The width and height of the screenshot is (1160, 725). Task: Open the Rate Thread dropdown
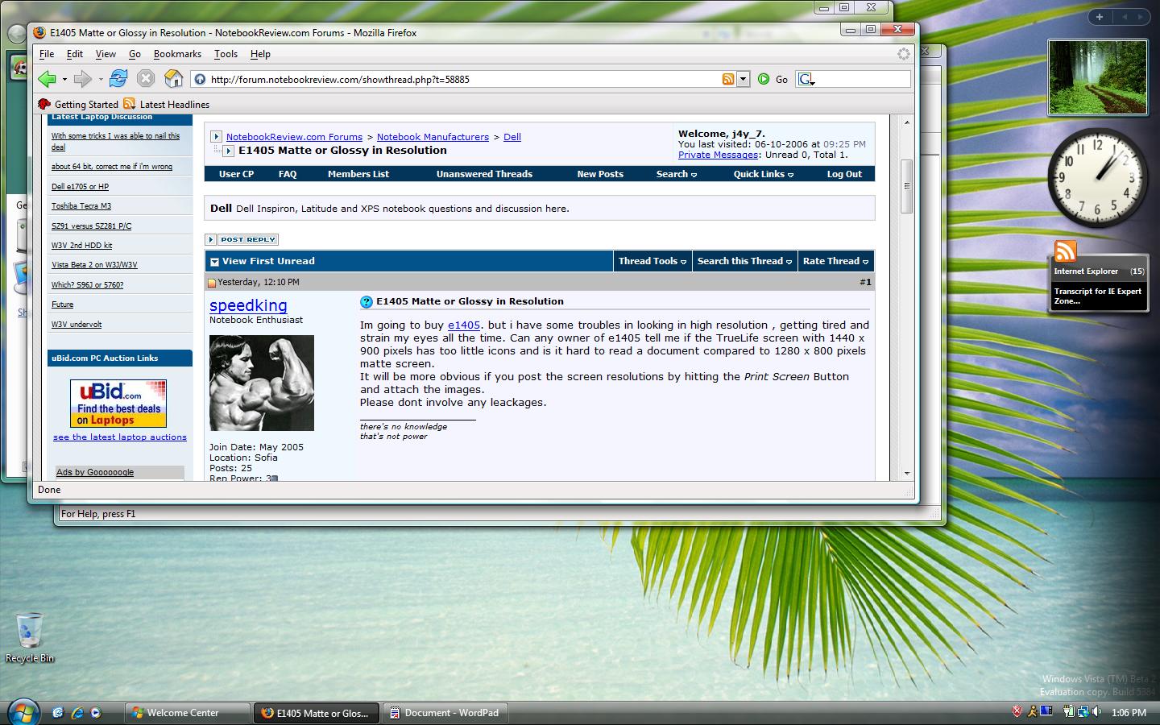[835, 261]
